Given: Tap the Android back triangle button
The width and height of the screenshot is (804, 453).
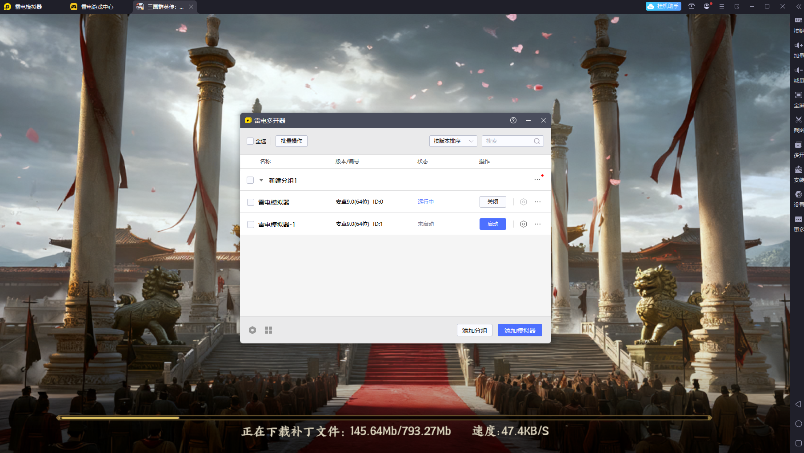Looking at the screenshot, I should pyautogui.click(x=798, y=404).
